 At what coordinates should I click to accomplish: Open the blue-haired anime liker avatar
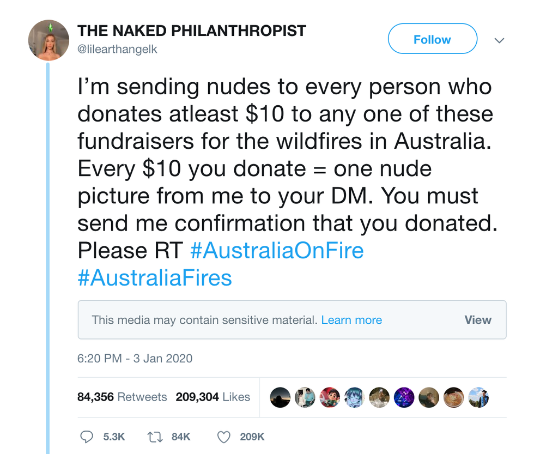tap(355, 397)
